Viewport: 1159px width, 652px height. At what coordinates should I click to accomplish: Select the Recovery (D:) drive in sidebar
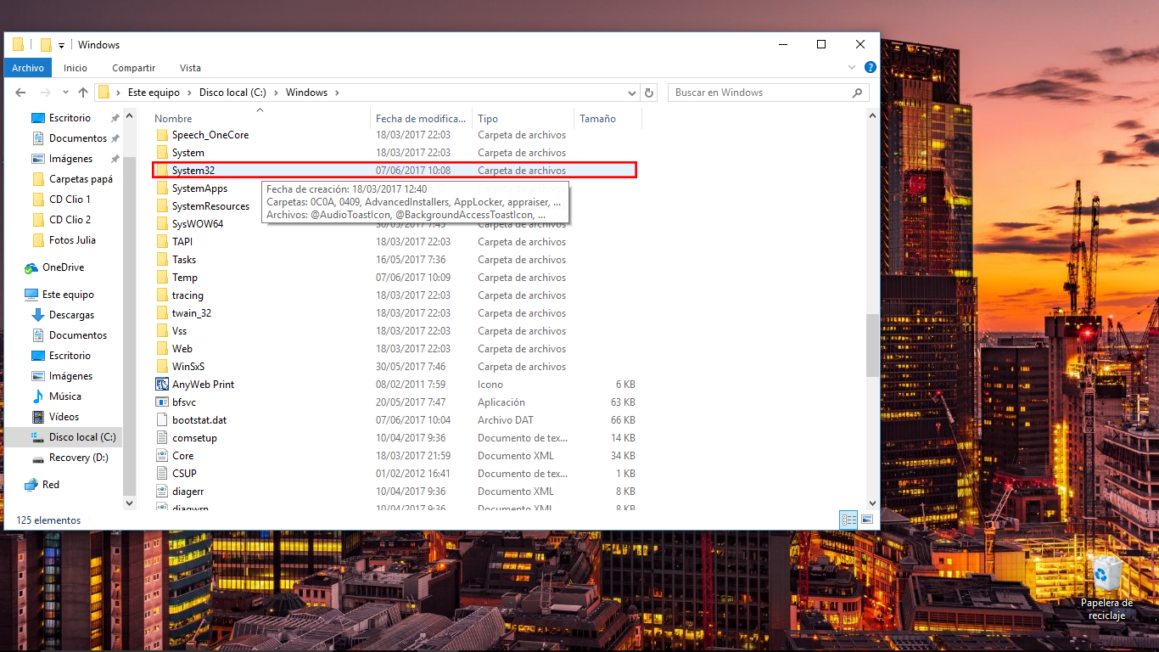78,458
